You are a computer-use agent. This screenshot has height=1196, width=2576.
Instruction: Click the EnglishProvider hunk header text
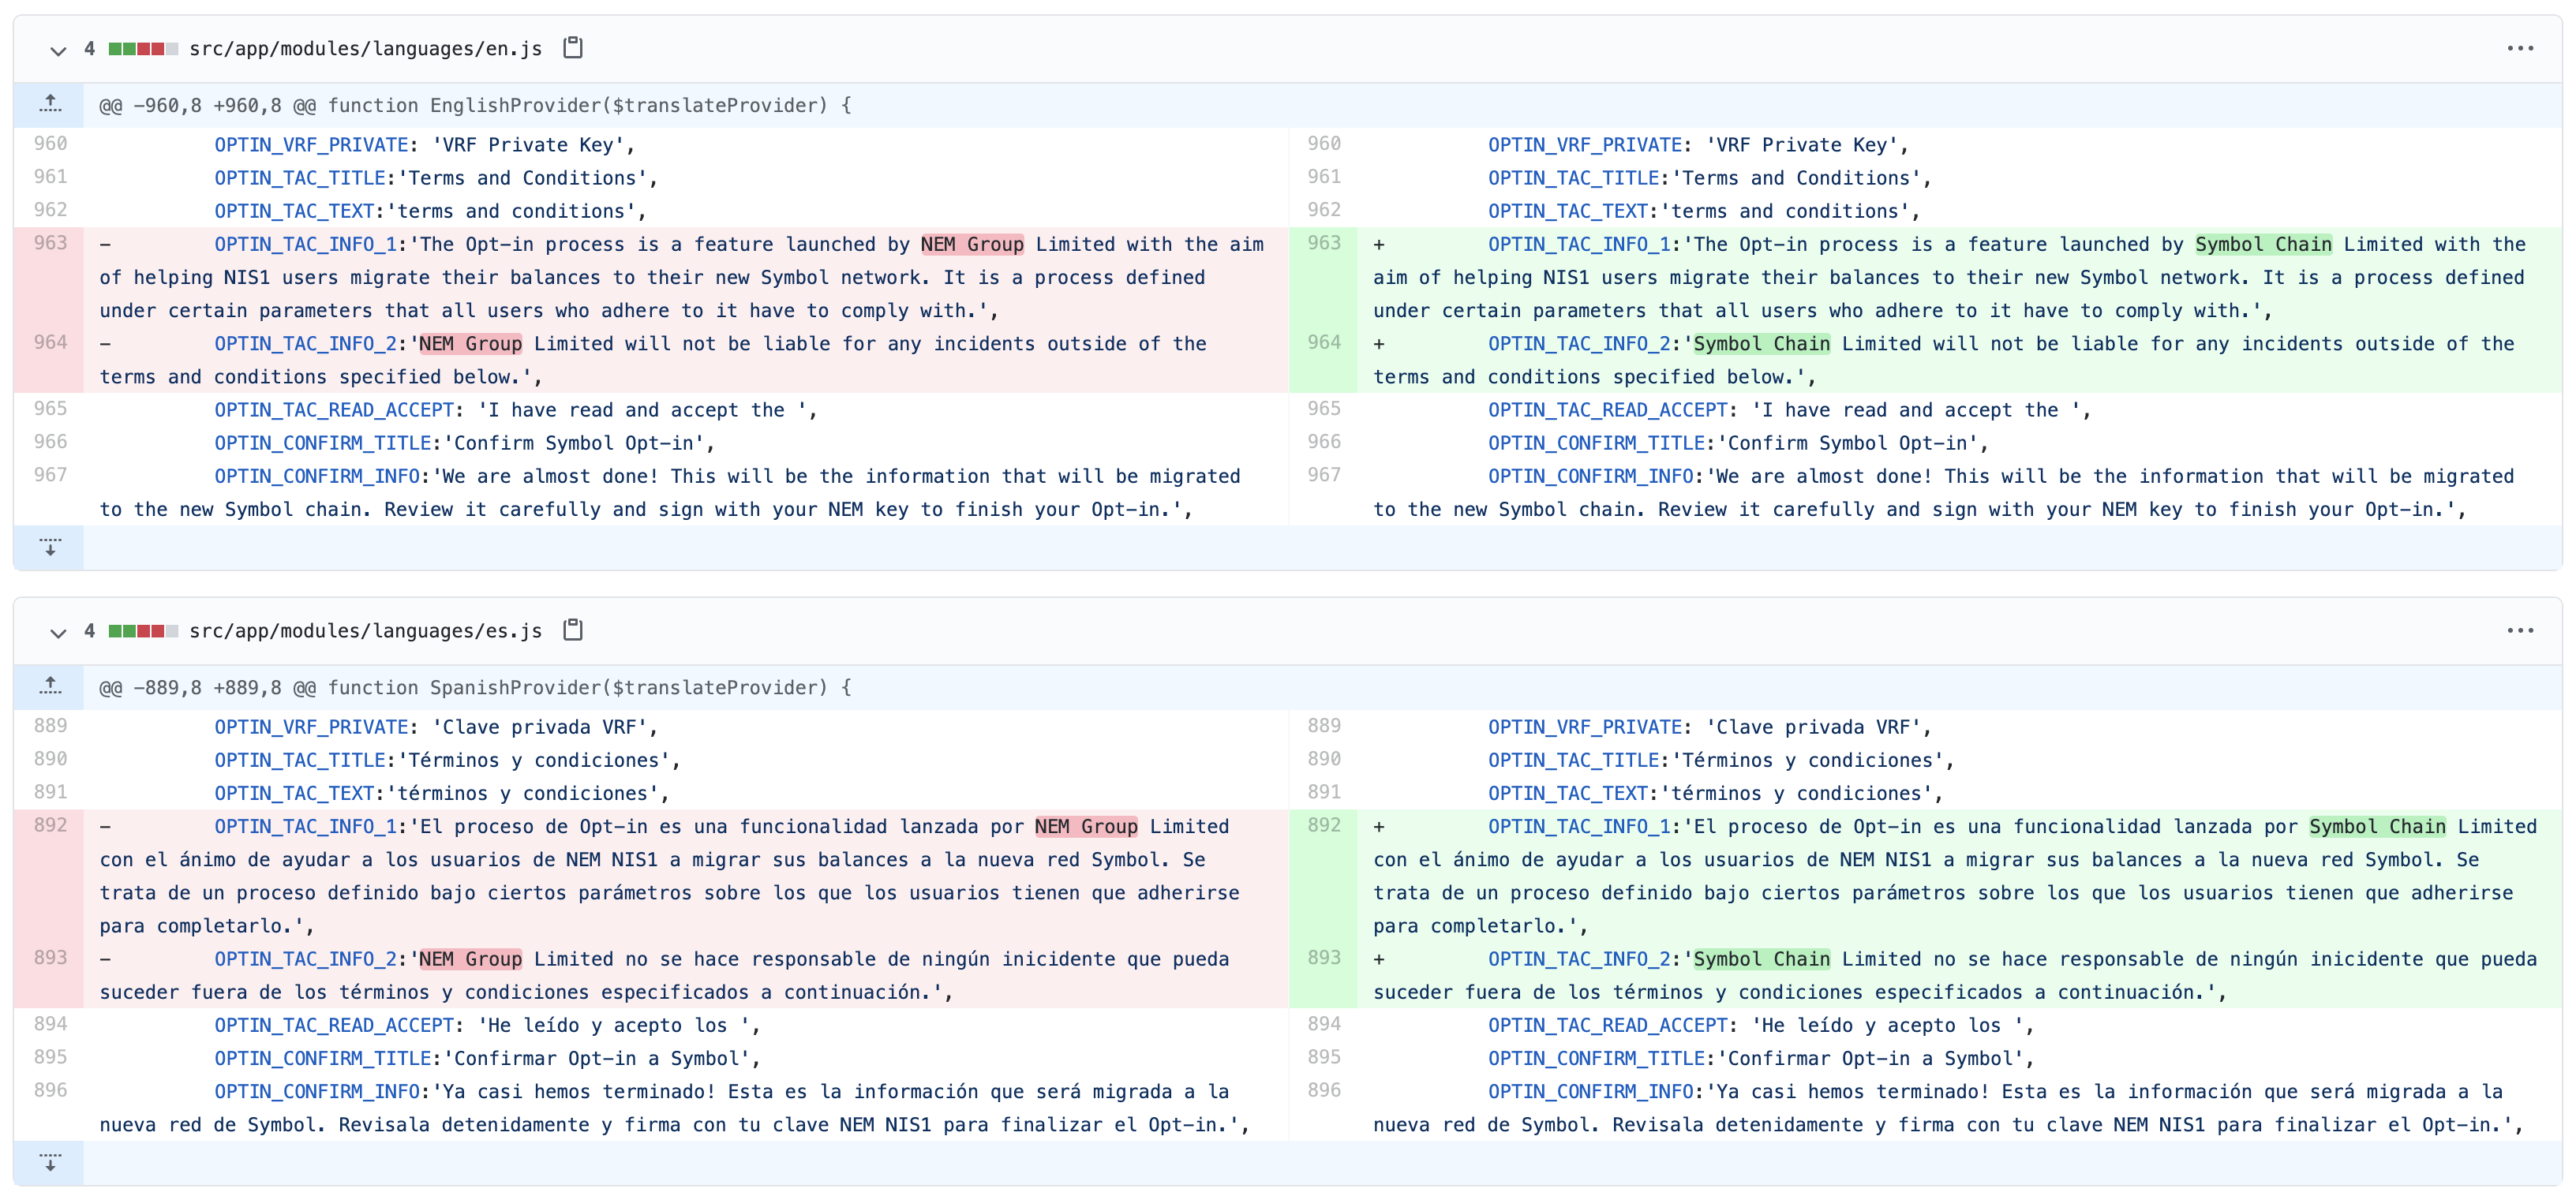coord(475,105)
